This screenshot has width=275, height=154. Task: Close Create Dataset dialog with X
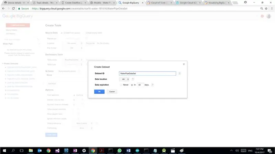[x=184, y=64]
